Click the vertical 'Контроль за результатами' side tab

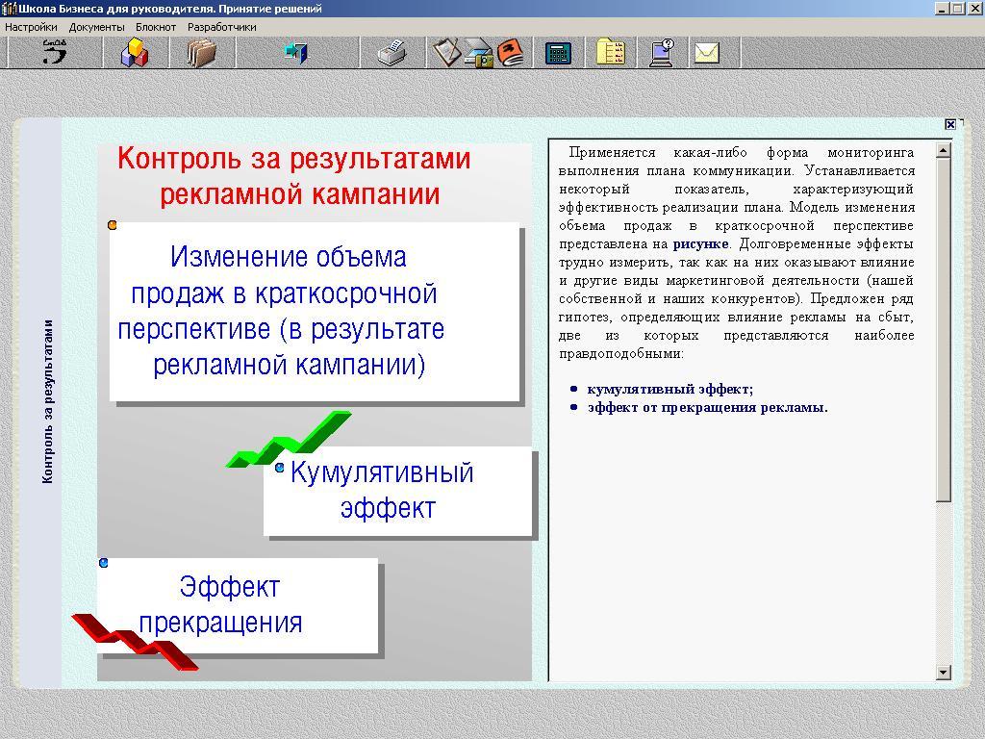point(47,402)
